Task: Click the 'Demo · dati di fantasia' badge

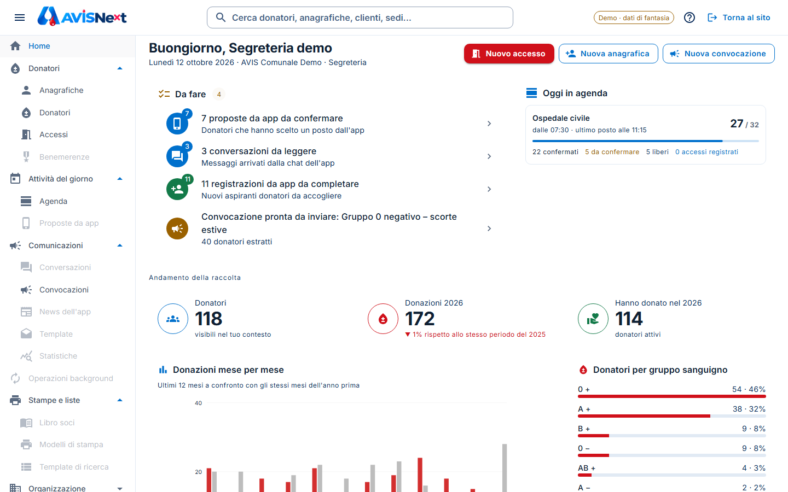Action: (x=634, y=17)
